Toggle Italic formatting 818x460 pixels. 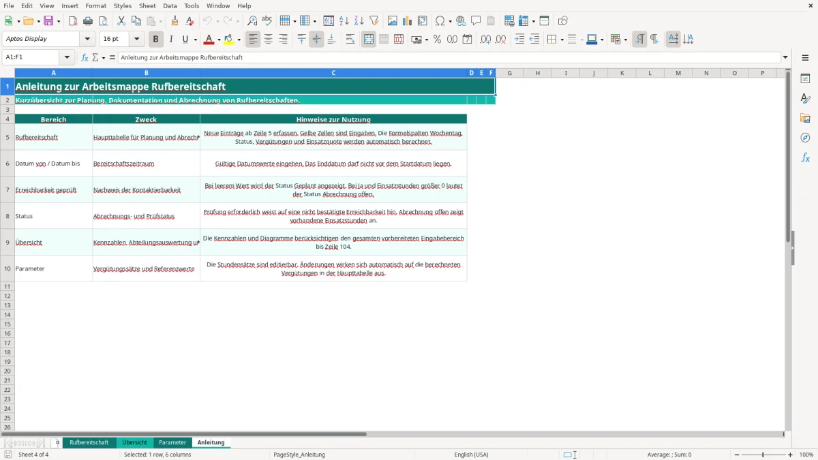(171, 40)
